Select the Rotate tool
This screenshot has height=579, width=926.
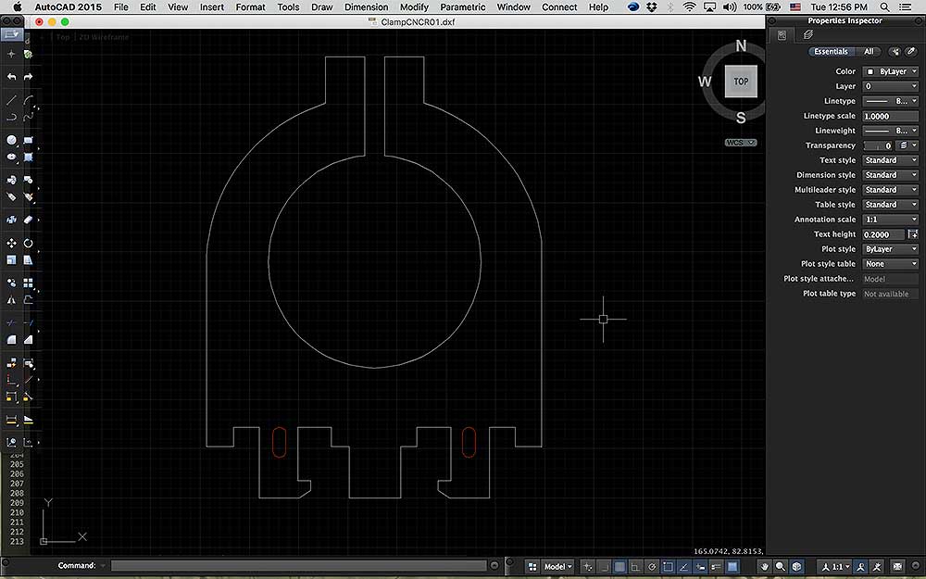[28, 243]
